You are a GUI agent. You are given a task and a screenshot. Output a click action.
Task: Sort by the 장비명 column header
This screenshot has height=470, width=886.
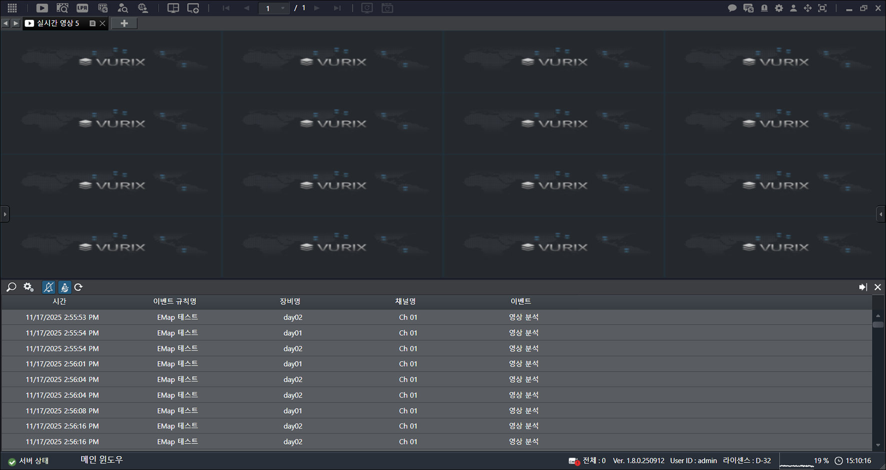coord(290,301)
